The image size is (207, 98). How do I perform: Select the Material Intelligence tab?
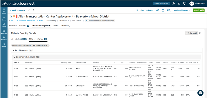click(41, 26)
